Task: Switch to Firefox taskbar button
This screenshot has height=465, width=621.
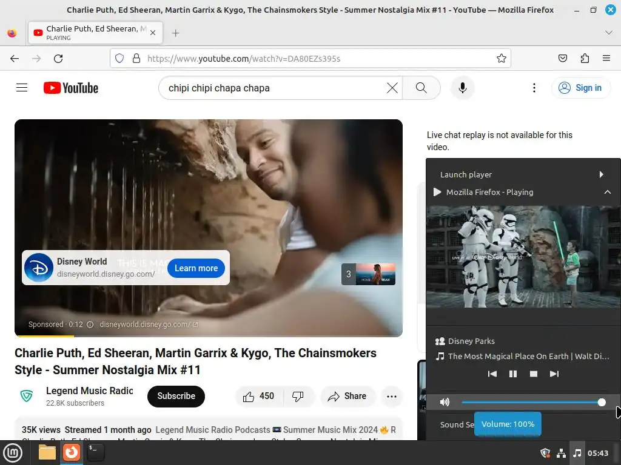Action: [x=72, y=453]
